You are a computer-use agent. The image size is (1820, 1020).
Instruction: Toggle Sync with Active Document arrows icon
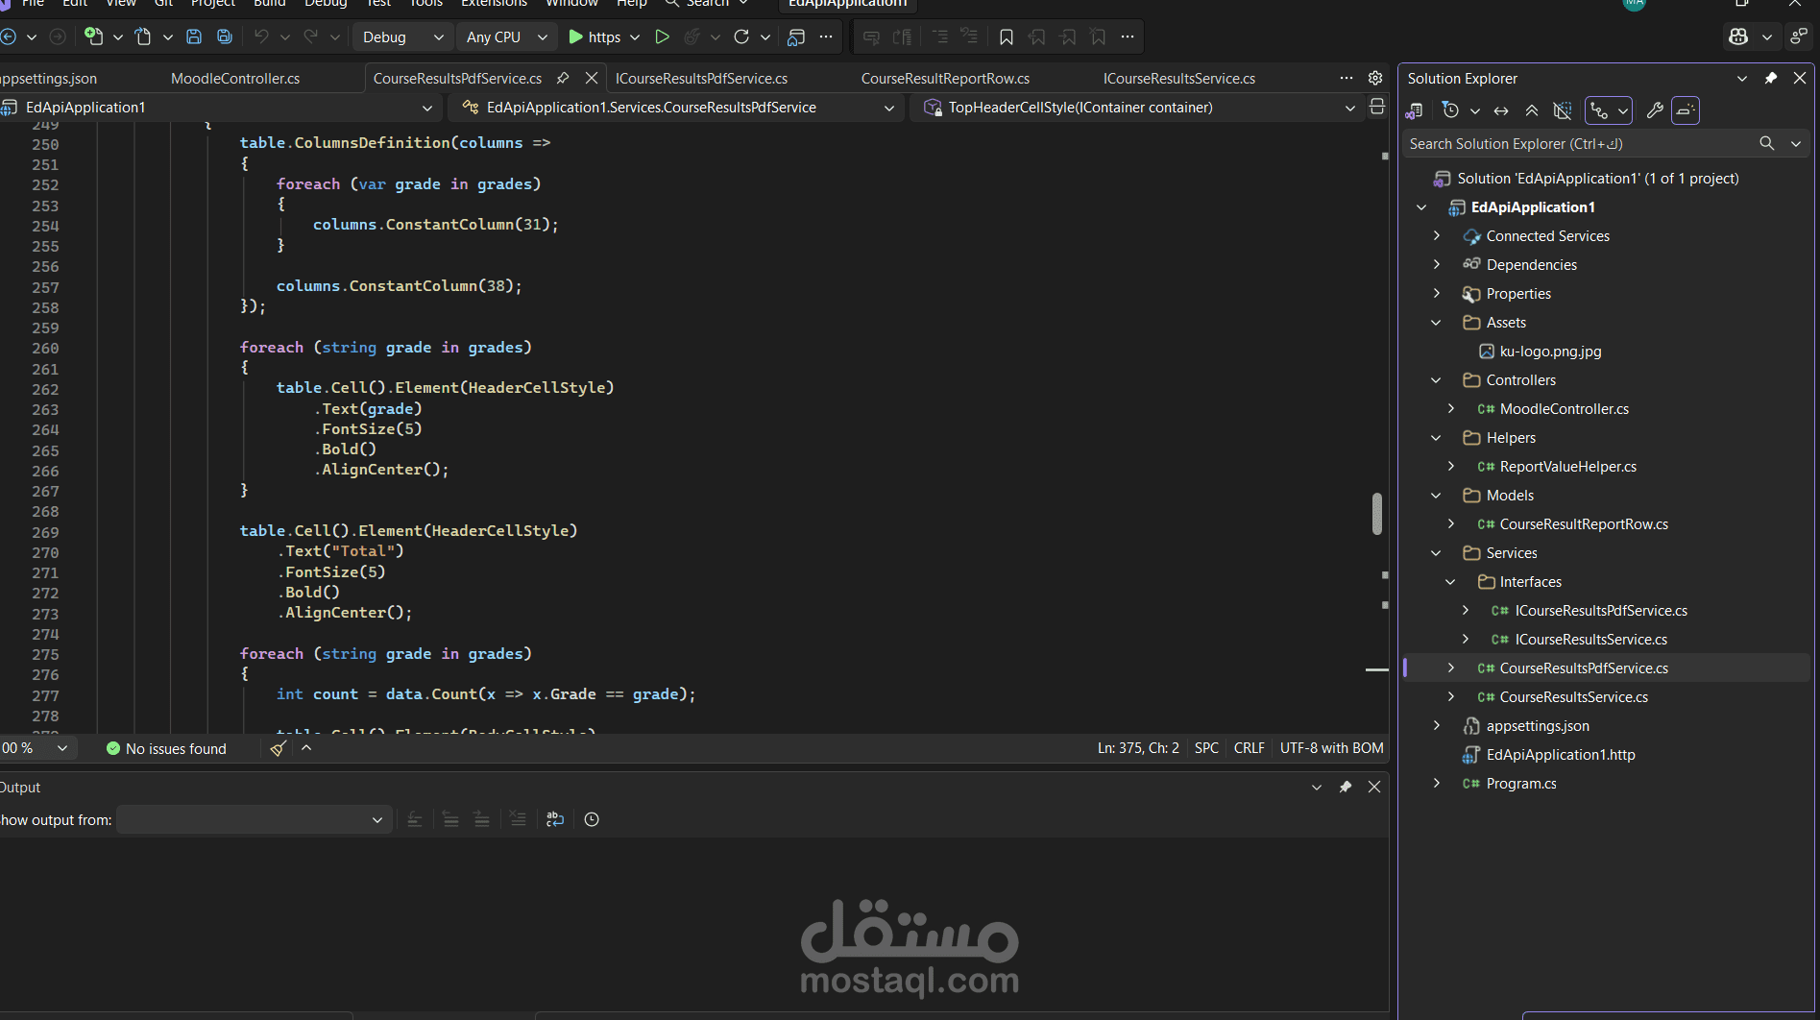(1501, 110)
